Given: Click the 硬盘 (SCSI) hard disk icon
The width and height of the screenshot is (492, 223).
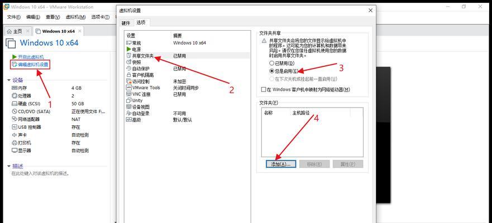Looking at the screenshot, I should pyautogui.click(x=15, y=104).
